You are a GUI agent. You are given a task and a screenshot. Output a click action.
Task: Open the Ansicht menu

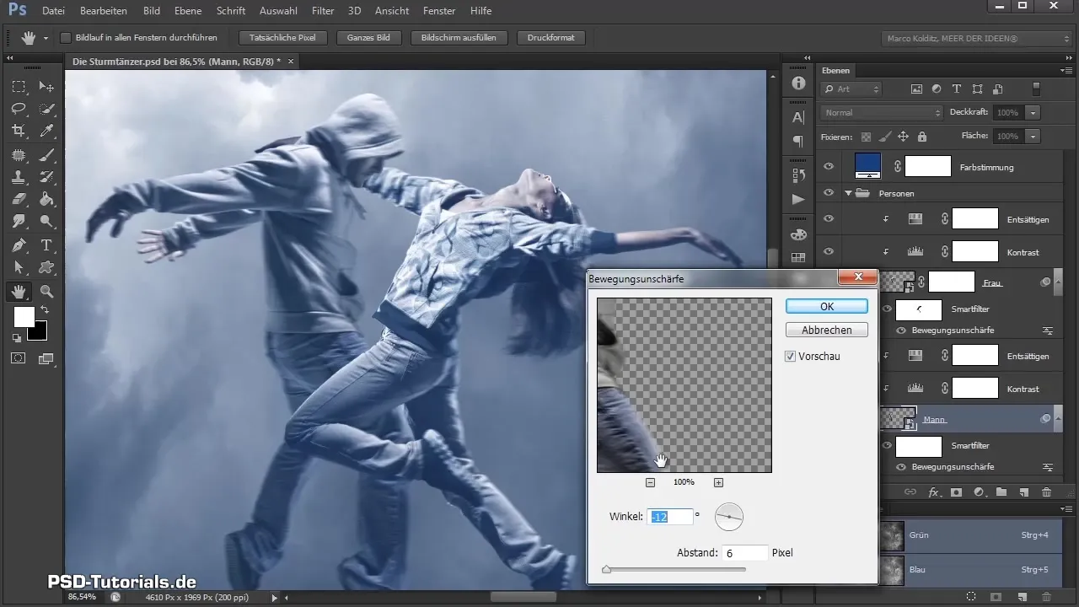[x=390, y=12]
